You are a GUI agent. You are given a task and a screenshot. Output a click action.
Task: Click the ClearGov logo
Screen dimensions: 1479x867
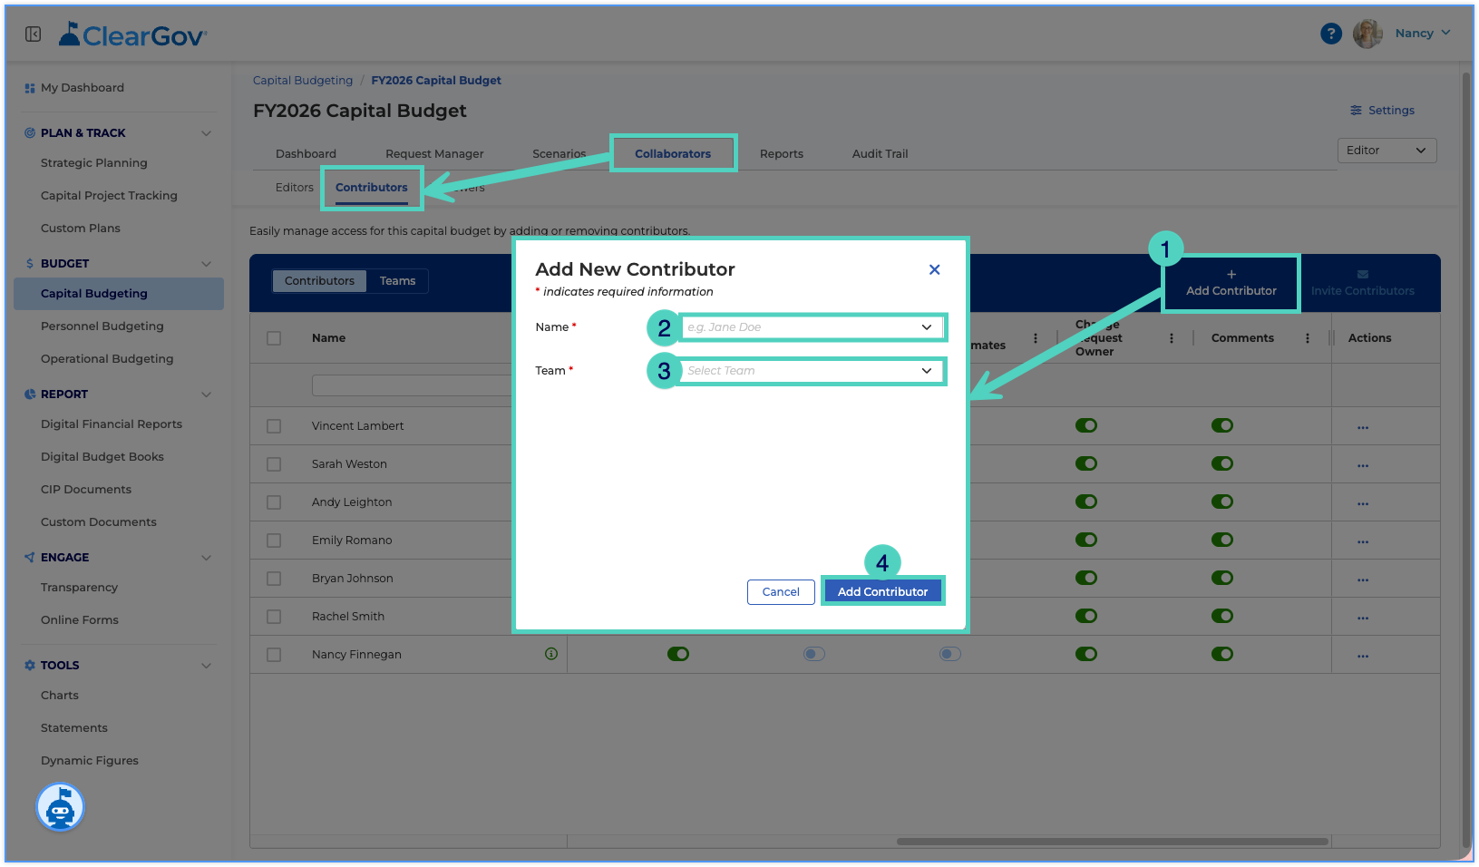click(x=133, y=34)
